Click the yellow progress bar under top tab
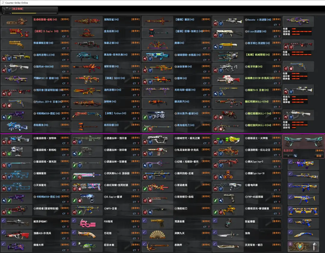Screen dimensions: 325x253 (x=24, y=13)
